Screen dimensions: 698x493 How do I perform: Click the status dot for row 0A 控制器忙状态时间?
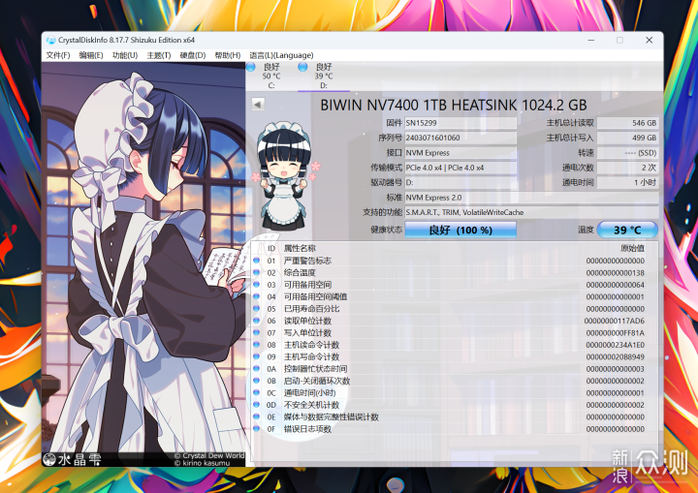point(256,368)
